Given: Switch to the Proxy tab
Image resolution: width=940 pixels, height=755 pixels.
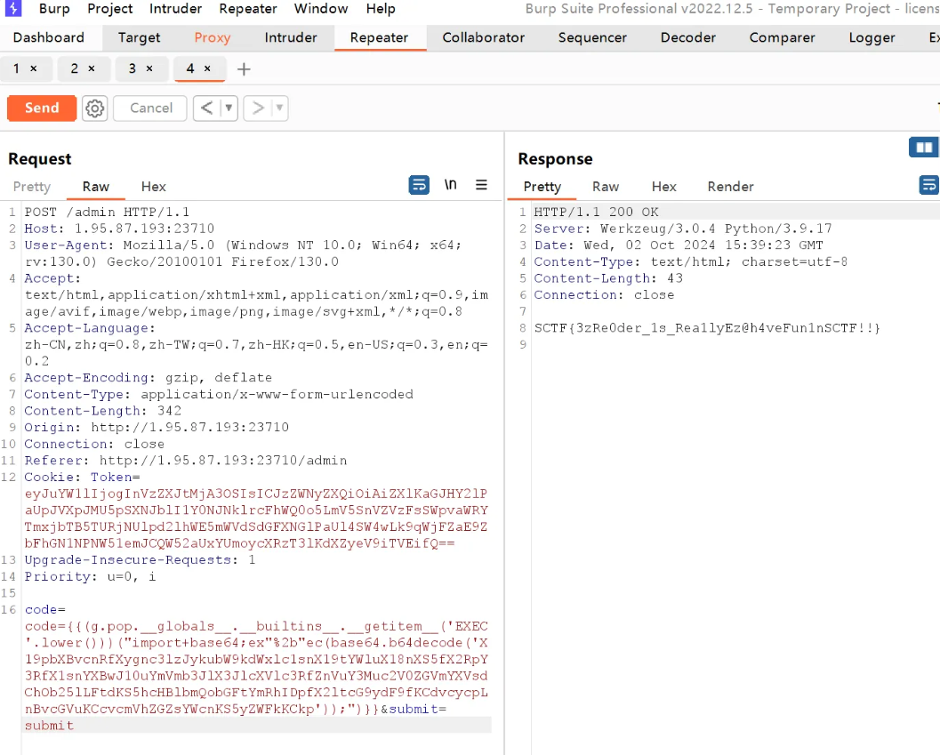Looking at the screenshot, I should pos(213,37).
